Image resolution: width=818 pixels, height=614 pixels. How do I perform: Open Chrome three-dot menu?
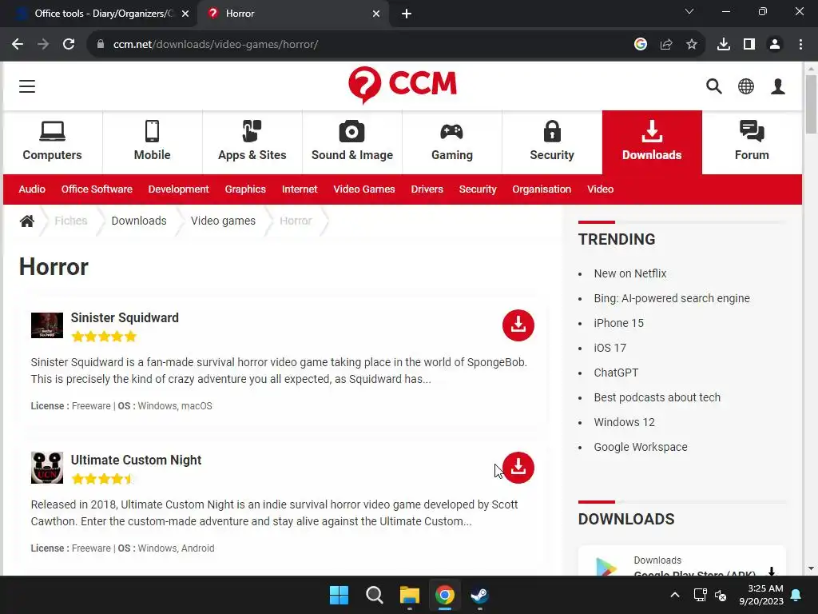[800, 45]
